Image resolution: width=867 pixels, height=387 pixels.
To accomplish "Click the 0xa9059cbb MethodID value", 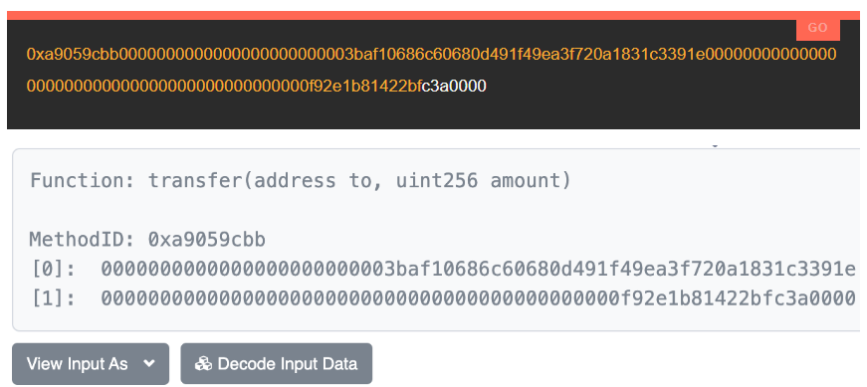I will [x=207, y=240].
